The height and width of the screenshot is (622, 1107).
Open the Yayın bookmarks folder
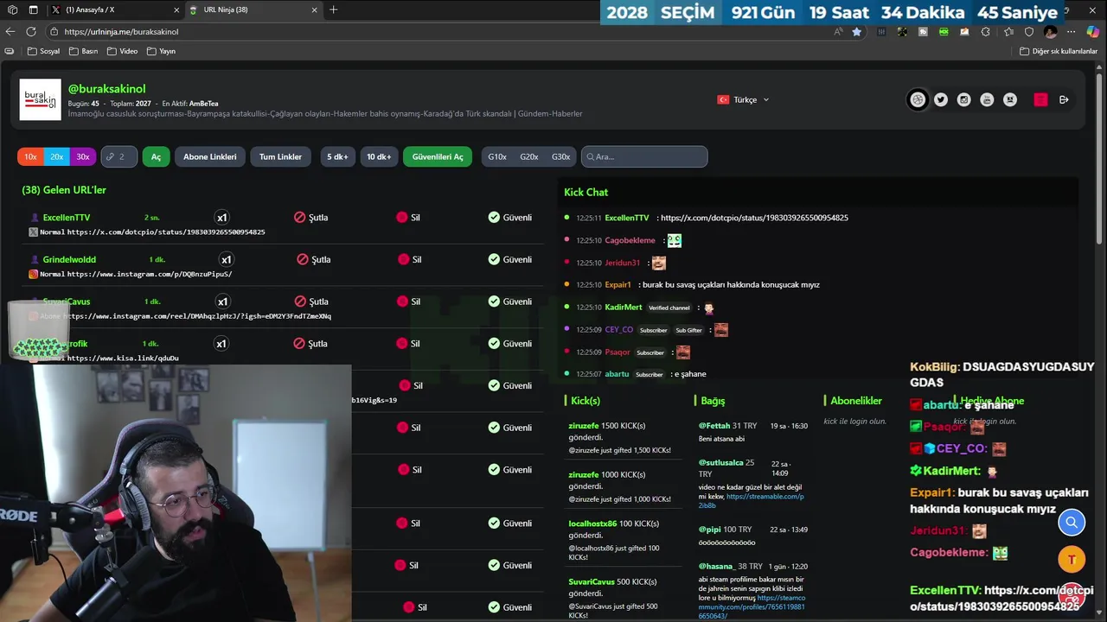pos(161,51)
